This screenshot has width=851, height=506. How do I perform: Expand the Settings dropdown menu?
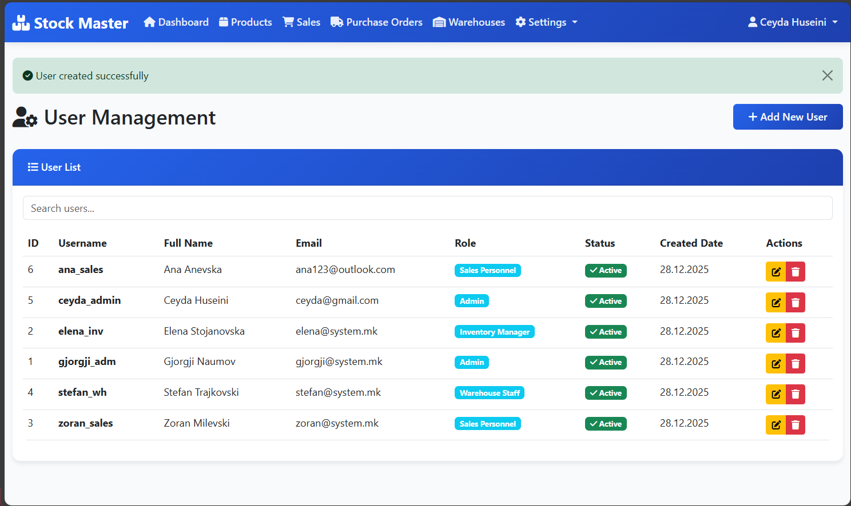coord(546,22)
